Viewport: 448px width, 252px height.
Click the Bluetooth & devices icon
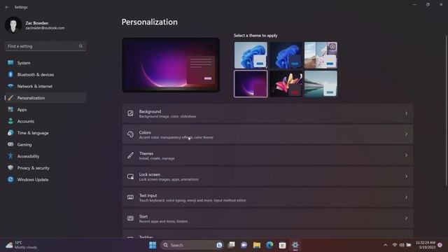[10, 74]
